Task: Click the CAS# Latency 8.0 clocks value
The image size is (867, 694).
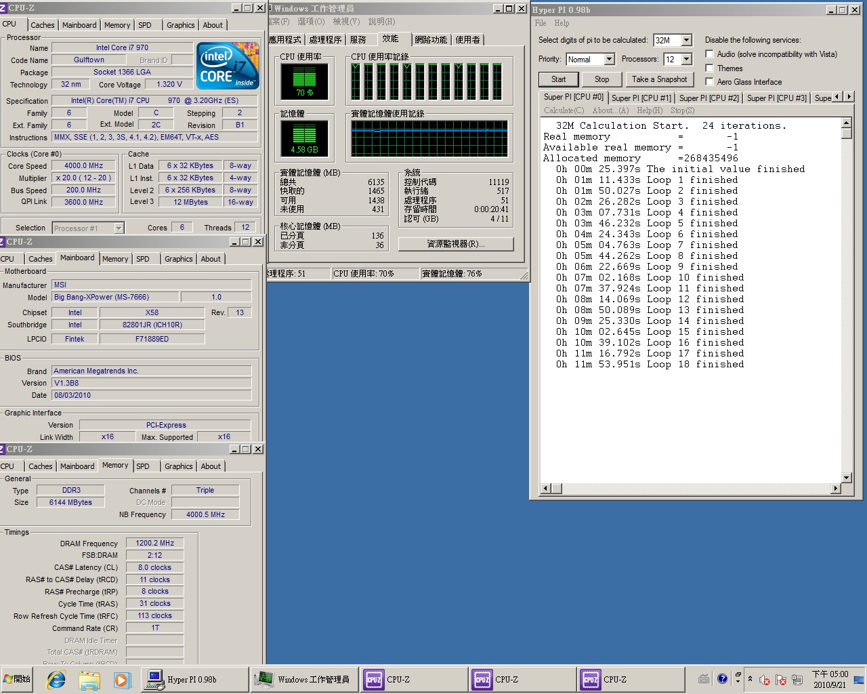Action: 154,567
